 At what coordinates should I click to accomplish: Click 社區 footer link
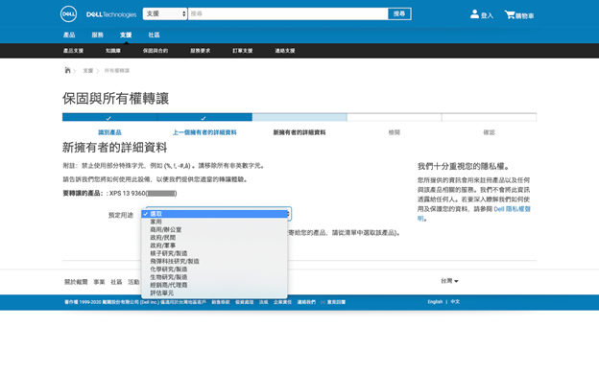coord(116,282)
